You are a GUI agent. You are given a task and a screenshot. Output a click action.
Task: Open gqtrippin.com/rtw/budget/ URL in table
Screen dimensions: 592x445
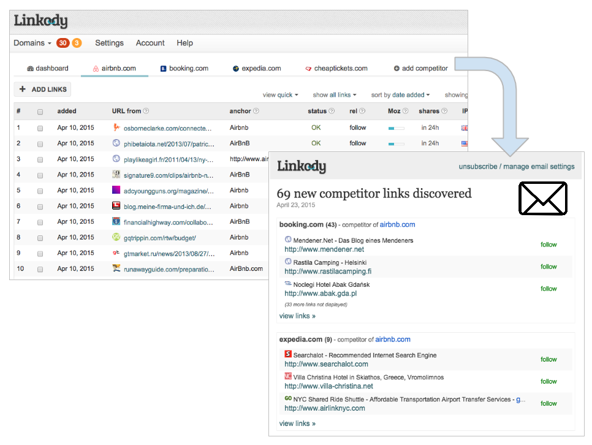[160, 238]
